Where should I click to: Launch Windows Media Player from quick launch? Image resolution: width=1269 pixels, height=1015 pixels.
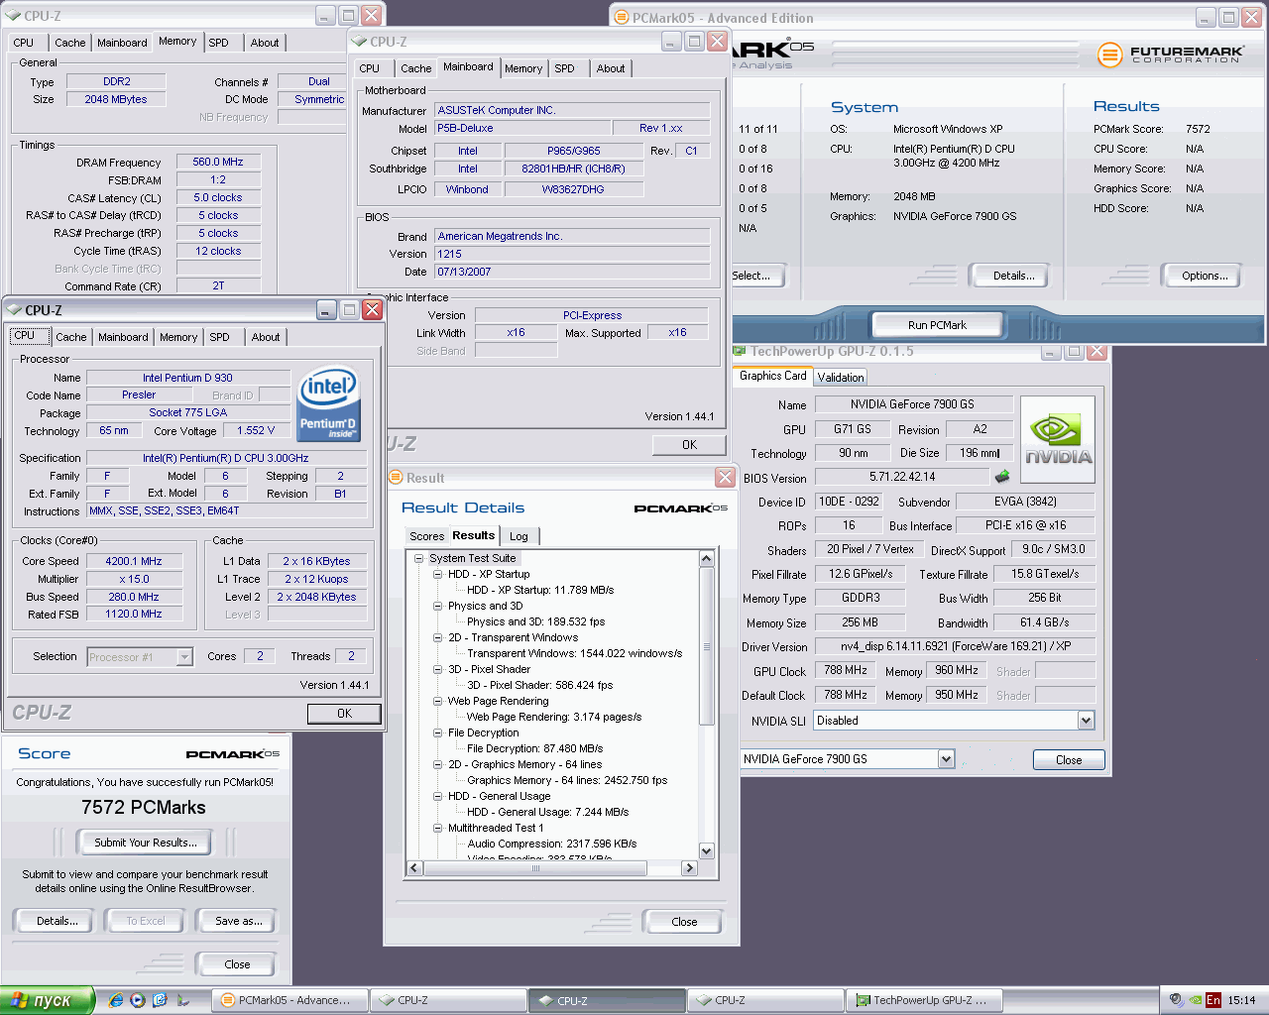coord(138,1000)
